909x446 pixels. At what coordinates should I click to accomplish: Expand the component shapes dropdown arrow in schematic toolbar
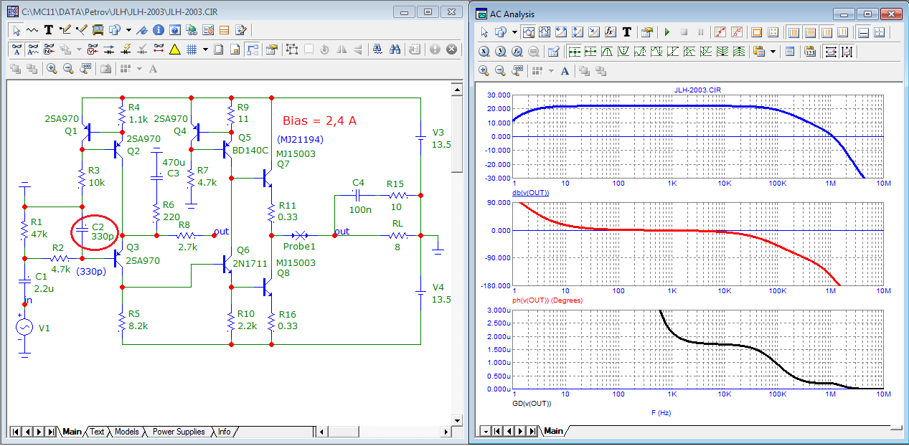[x=128, y=30]
